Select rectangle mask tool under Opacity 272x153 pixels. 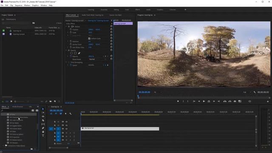click(x=75, y=53)
